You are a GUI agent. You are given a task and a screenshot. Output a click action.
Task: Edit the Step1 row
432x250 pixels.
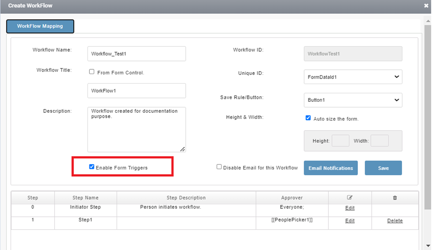pos(350,220)
